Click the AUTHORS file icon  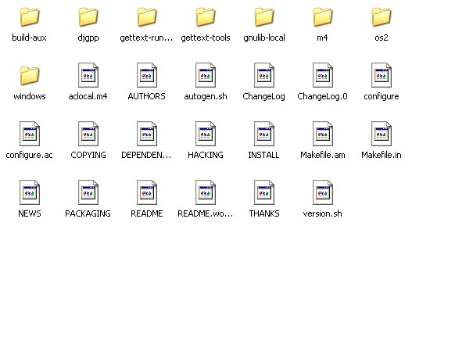tap(147, 75)
